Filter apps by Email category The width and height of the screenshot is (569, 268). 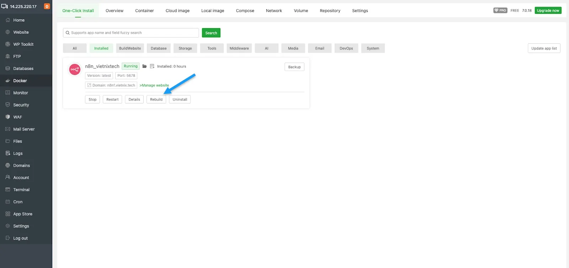320,48
